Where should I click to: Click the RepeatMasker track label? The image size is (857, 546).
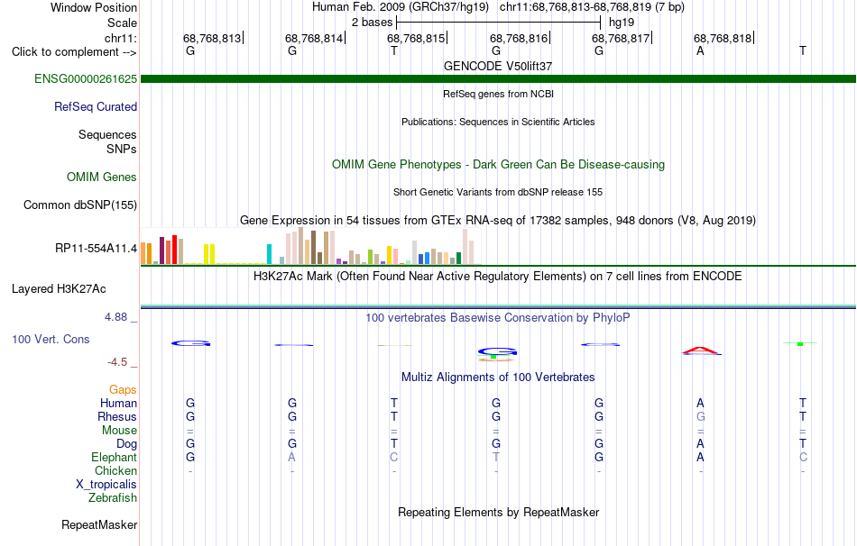(99, 524)
